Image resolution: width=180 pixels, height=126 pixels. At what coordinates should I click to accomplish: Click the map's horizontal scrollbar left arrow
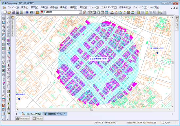[17, 109]
